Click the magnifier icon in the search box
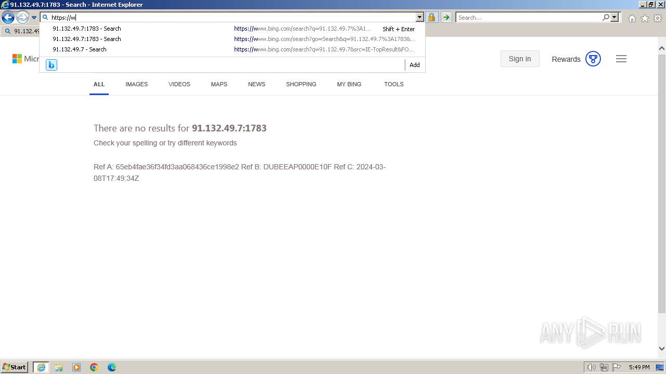The image size is (666, 374). click(606, 17)
